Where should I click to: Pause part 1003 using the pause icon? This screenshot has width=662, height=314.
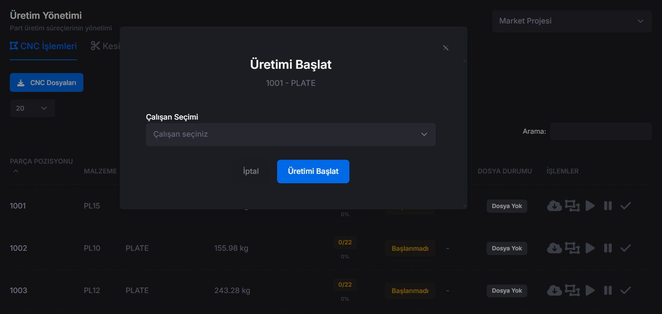pyautogui.click(x=608, y=290)
